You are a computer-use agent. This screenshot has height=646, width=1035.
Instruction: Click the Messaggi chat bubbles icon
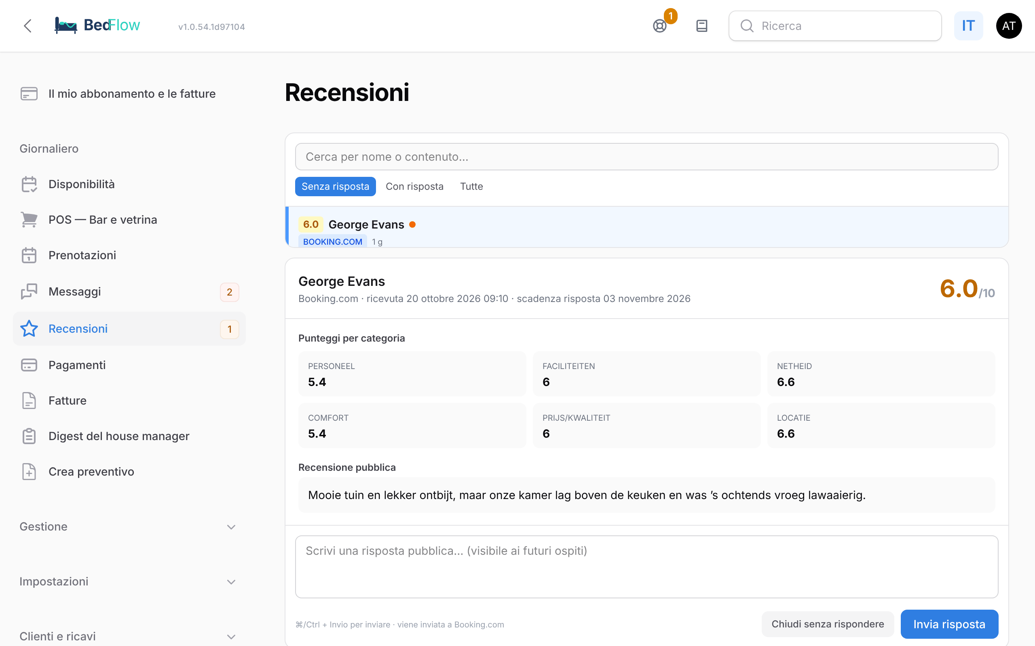(x=29, y=292)
